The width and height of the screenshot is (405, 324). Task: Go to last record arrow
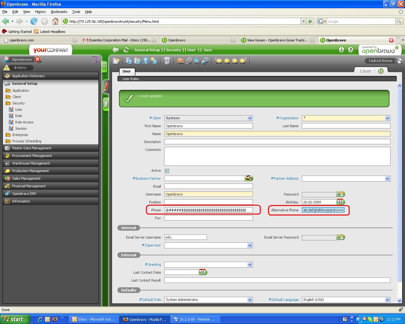point(243,61)
